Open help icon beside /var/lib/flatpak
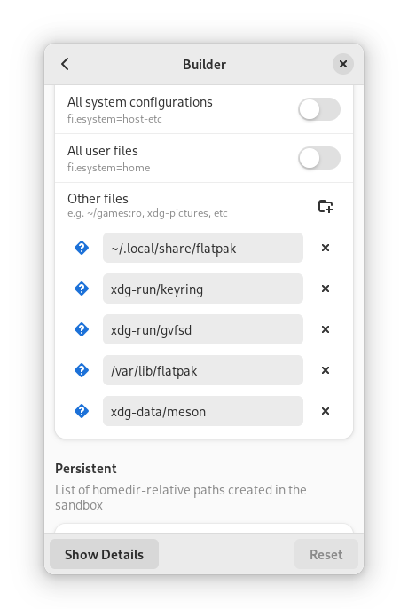 pos(82,370)
